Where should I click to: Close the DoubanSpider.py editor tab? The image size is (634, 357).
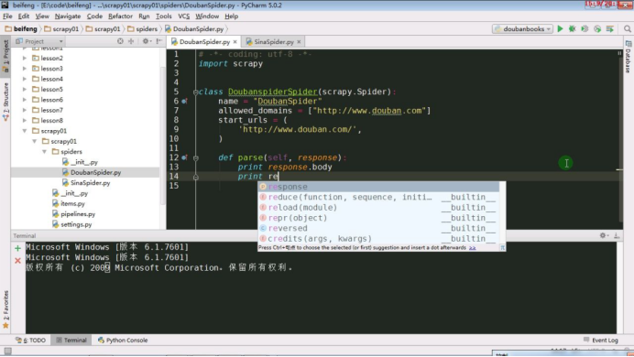click(235, 41)
